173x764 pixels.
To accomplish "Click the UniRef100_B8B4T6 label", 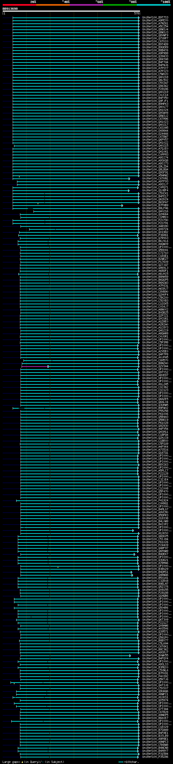I will (155, 50).
